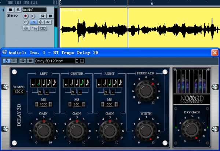
Task: Click the CENTER GAIN knob
Action: (x=77, y=131)
